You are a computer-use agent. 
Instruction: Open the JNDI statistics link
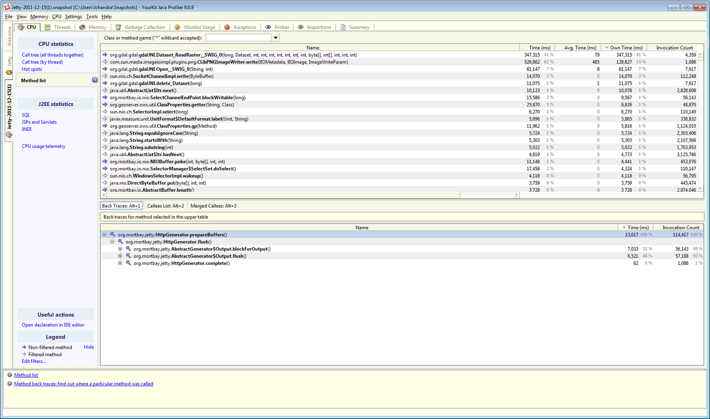click(x=27, y=129)
